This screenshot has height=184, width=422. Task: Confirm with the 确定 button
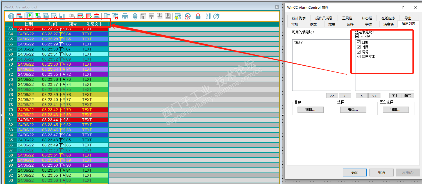(355, 172)
